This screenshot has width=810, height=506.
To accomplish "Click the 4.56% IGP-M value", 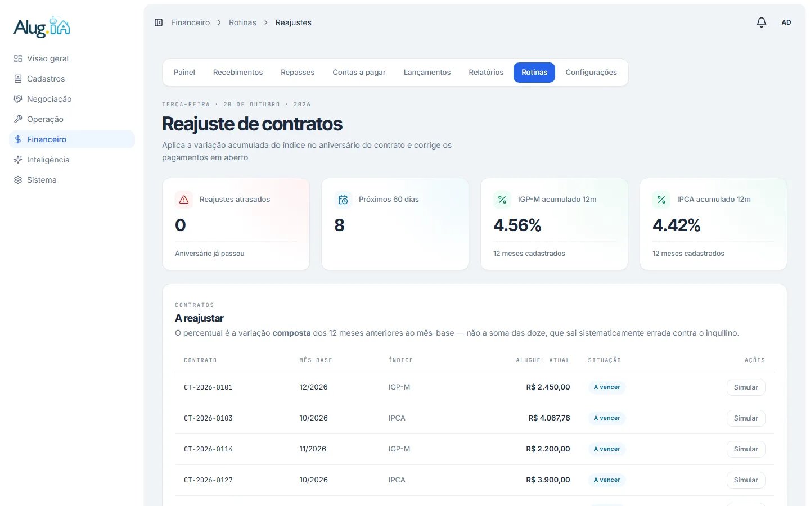I will 517,225.
